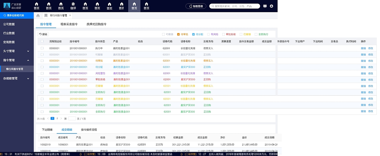
Task: Click the 可撤销 status cell
Action: [99, 55]
